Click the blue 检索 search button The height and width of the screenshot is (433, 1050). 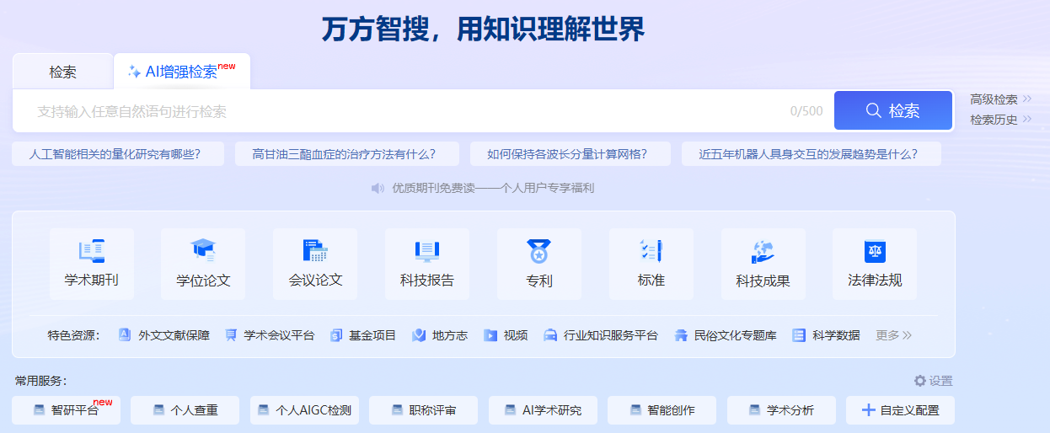point(893,110)
